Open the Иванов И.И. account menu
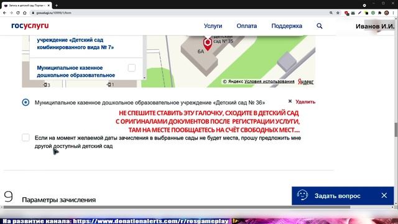 (x=375, y=26)
